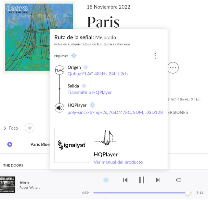Click the Signalyst logo tile
This screenshot has width=208, height=200.
point(71,145)
